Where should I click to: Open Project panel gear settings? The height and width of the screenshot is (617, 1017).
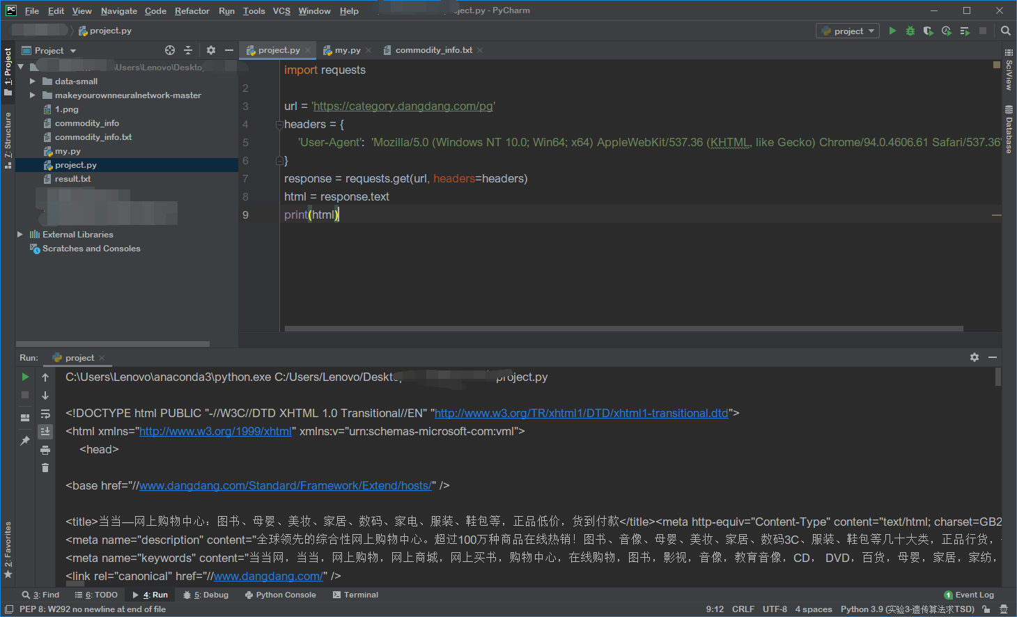211,50
